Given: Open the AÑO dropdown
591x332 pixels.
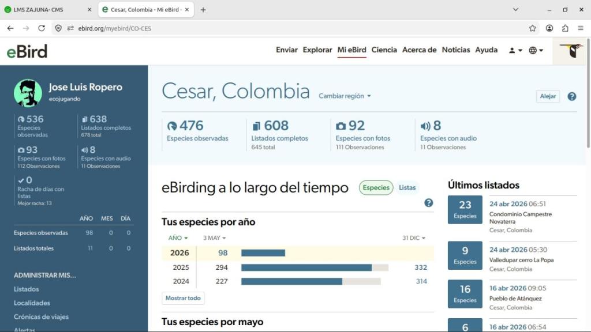Looking at the screenshot, I should click(178, 238).
